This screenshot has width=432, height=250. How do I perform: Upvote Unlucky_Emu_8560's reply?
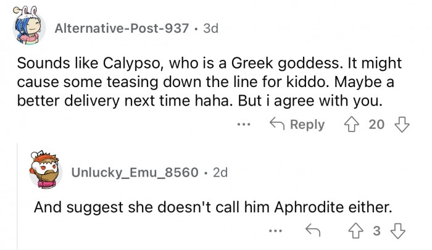pyautogui.click(x=355, y=231)
